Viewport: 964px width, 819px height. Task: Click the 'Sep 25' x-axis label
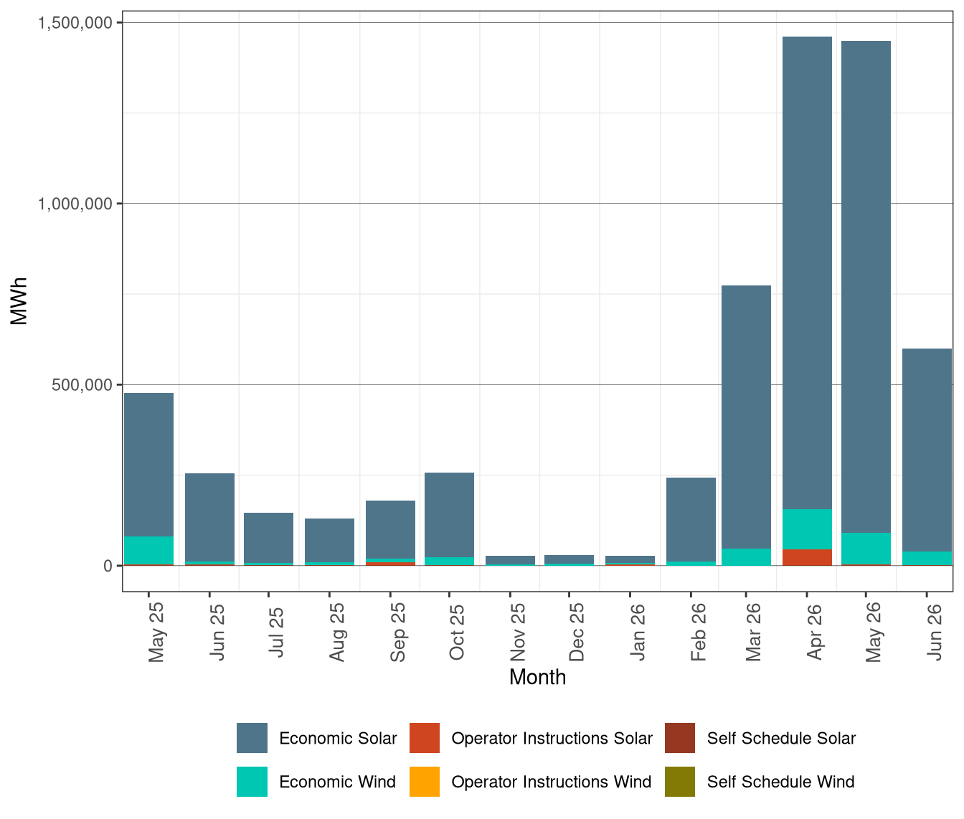(x=397, y=632)
